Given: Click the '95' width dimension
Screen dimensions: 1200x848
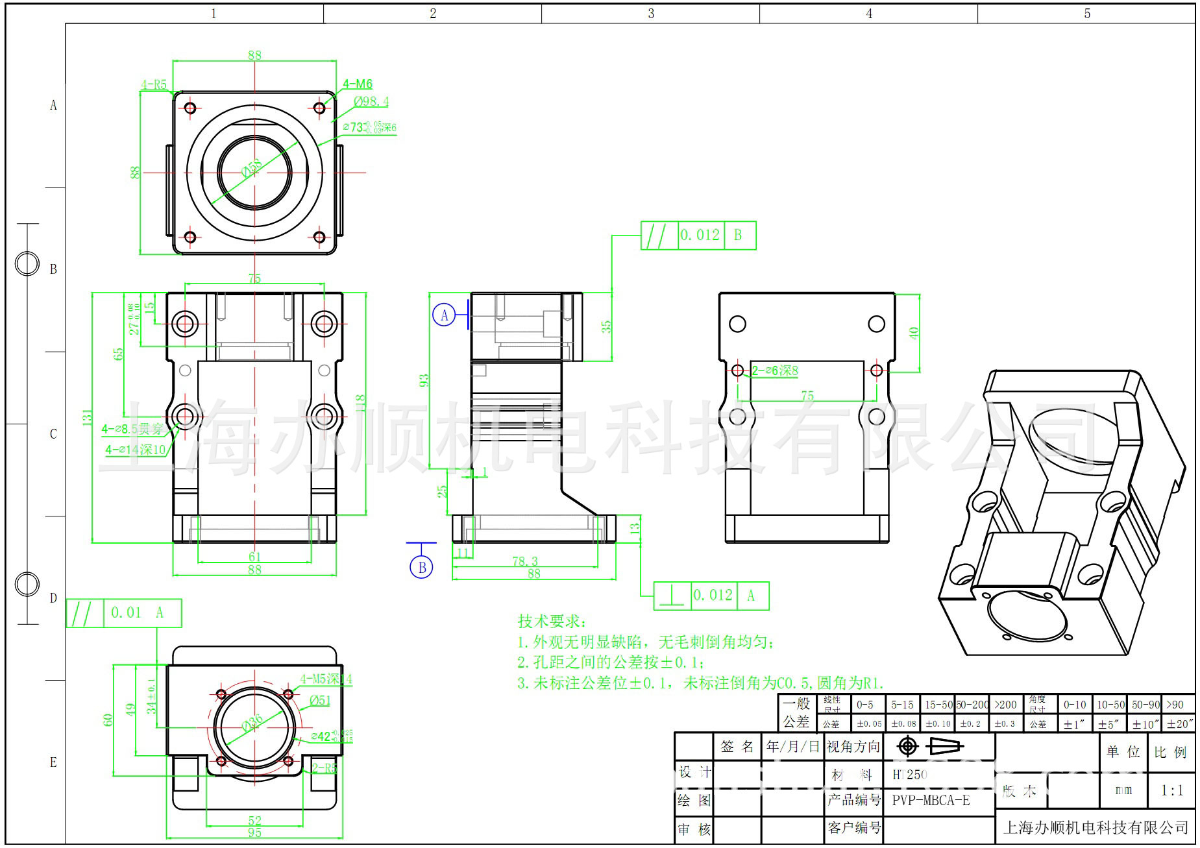Looking at the screenshot, I should [254, 832].
